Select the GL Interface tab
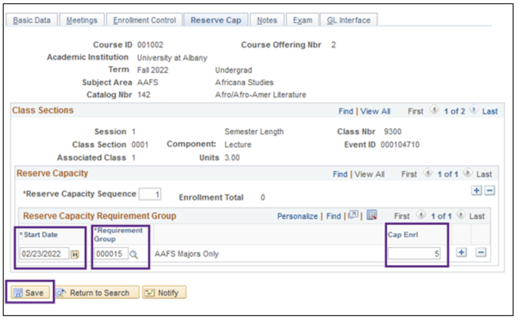Image resolution: width=518 pixels, height=323 pixels. 348,20
